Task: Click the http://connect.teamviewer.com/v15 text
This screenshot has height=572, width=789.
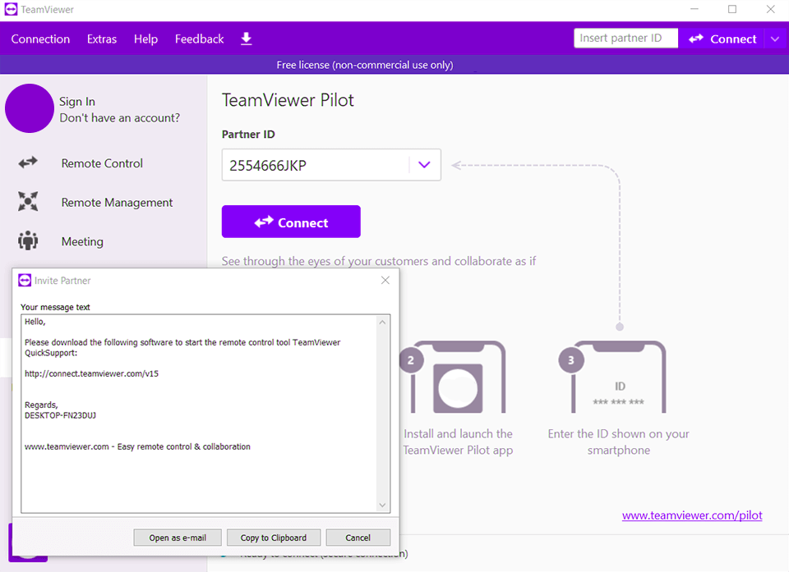Action: tap(91, 373)
